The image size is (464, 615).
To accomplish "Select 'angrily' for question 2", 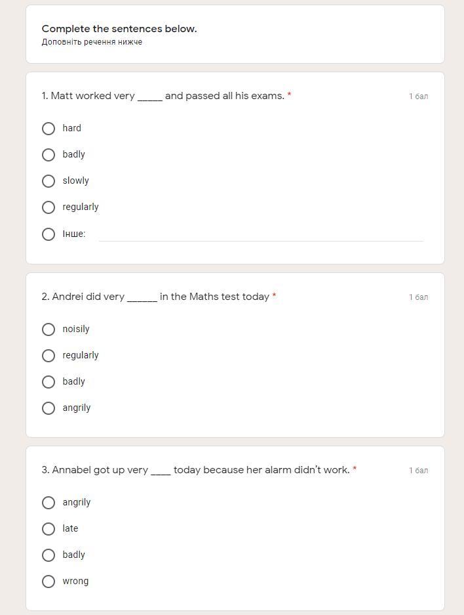I will 48,408.
